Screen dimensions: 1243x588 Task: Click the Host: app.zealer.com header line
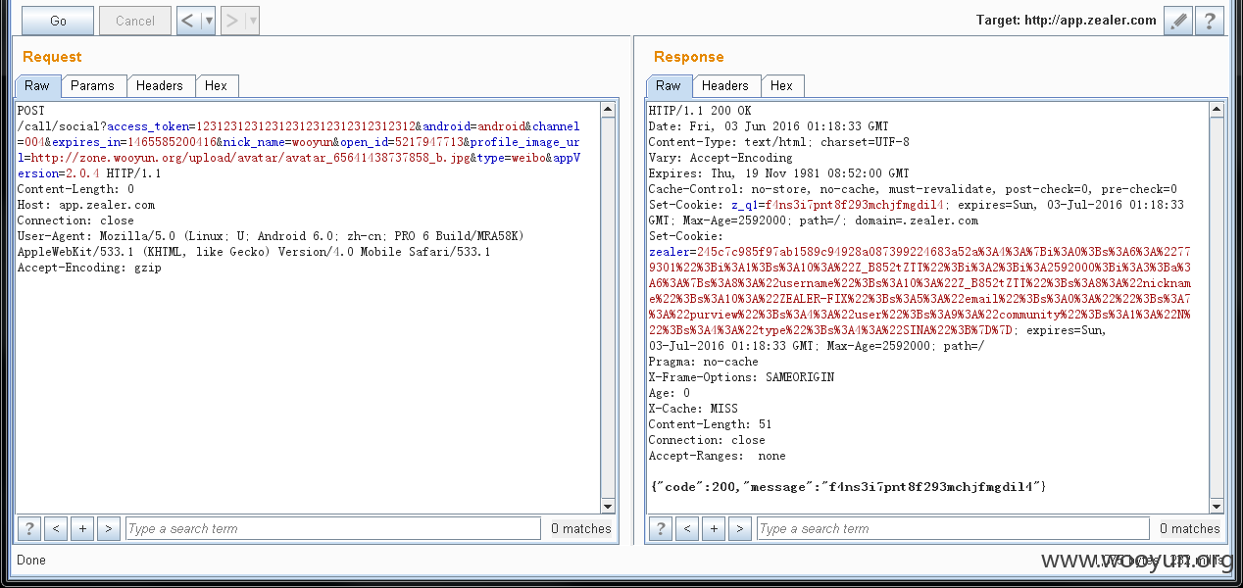click(86, 205)
